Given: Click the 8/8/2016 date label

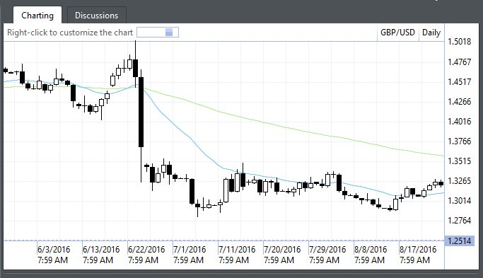Looking at the screenshot, I should 371,249.
